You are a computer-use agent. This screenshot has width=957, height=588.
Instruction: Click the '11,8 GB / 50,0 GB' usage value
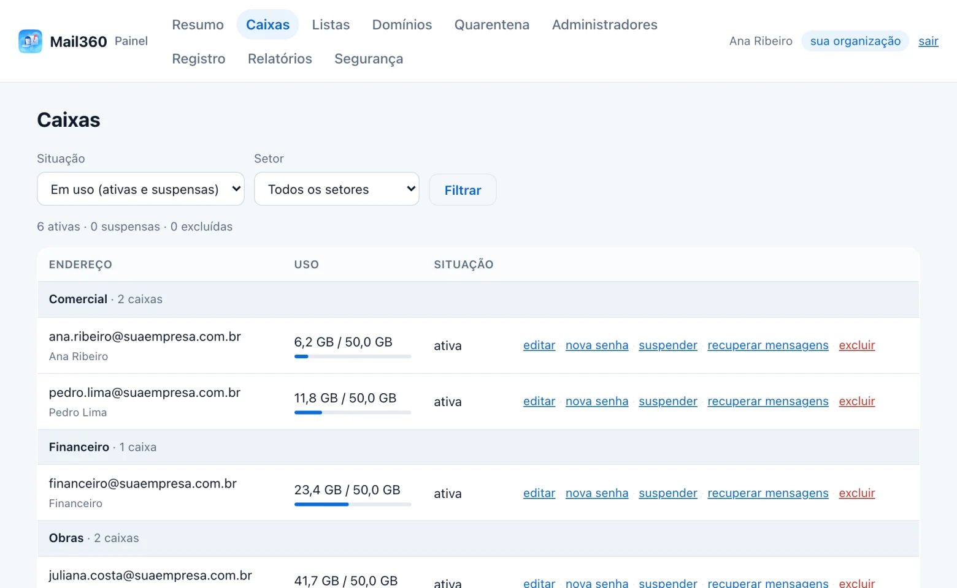(345, 398)
